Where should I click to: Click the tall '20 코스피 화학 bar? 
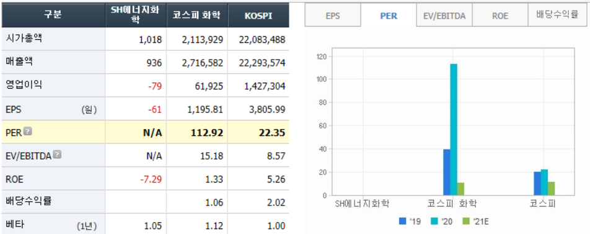click(454, 130)
